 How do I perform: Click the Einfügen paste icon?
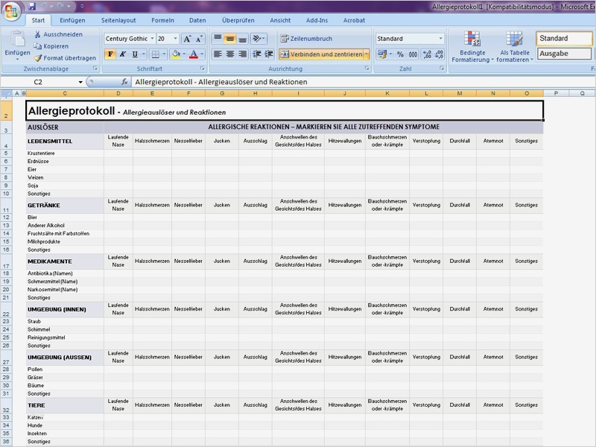click(17, 39)
